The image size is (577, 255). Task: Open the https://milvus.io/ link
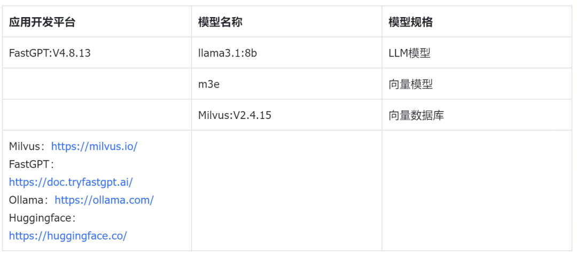point(94,146)
